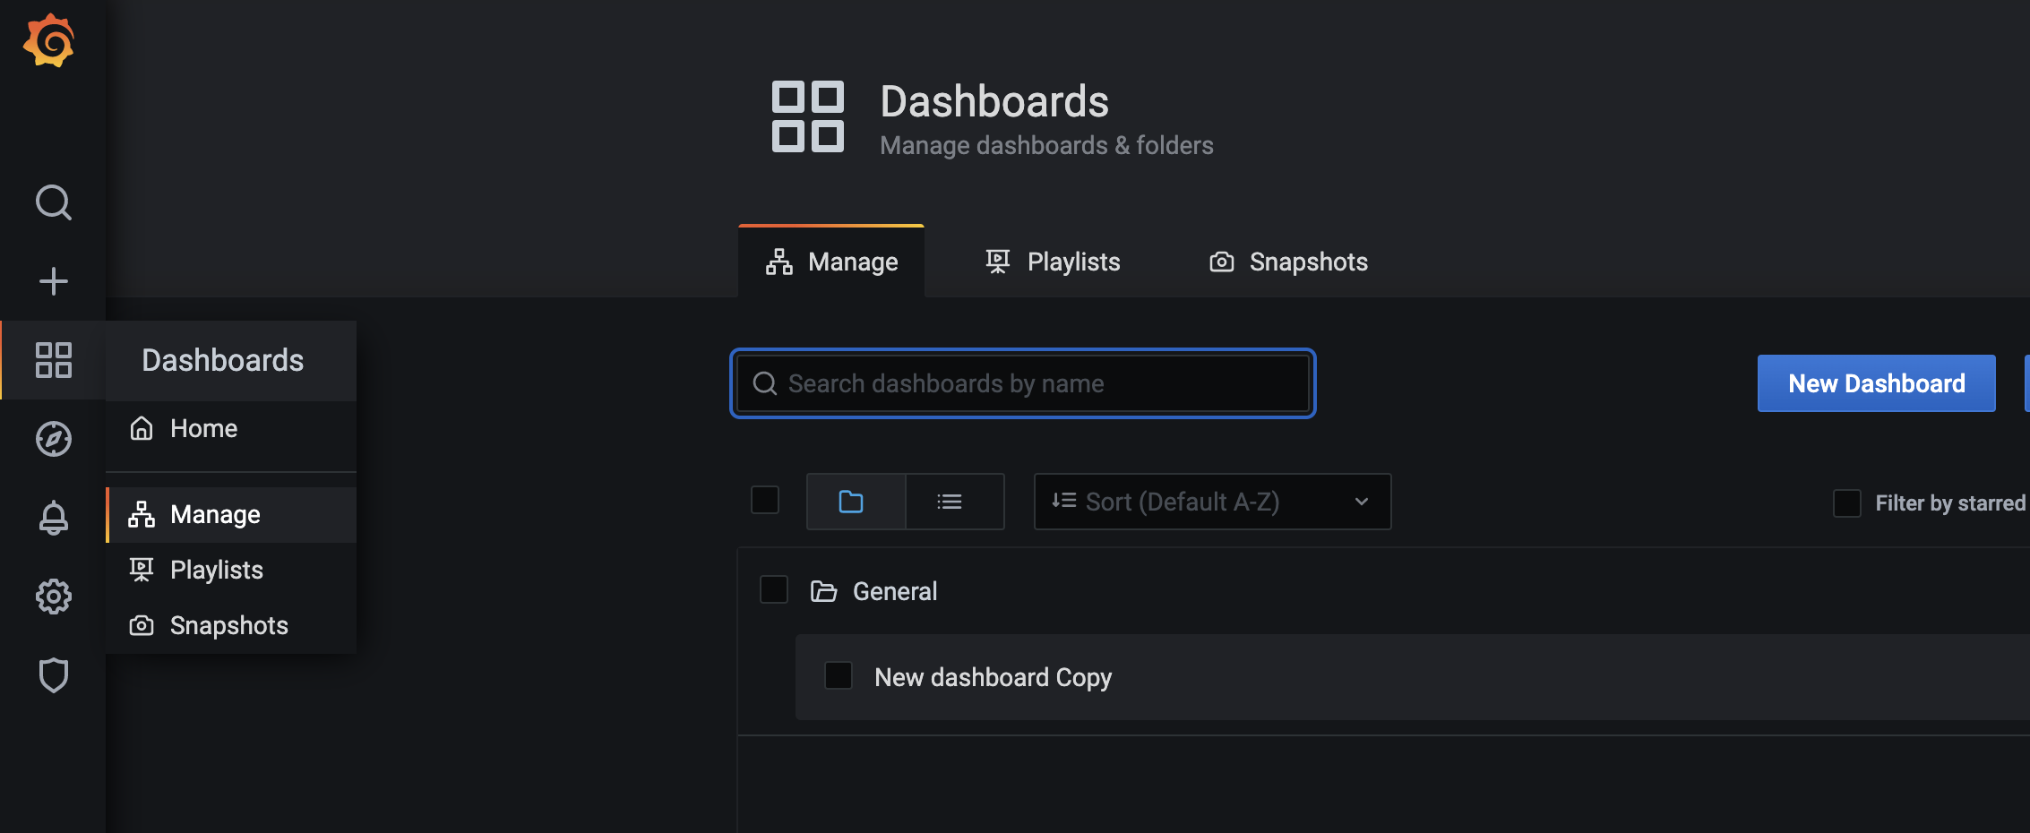Screen dimensions: 2030x833
Task: Select the New dashboard Copy checkbox
Action: pos(839,676)
